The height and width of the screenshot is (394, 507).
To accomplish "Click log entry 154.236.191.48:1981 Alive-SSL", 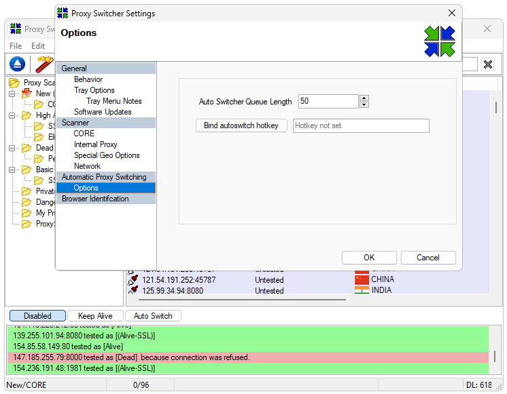I will [247, 368].
